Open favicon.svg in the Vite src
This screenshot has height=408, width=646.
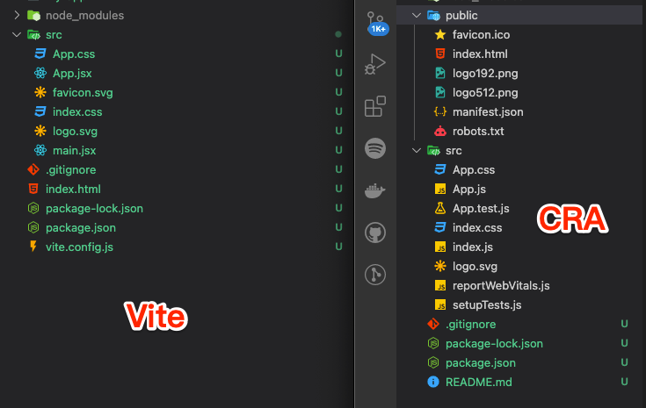(x=83, y=92)
